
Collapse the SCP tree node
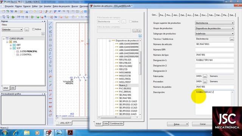pos(11,48)
